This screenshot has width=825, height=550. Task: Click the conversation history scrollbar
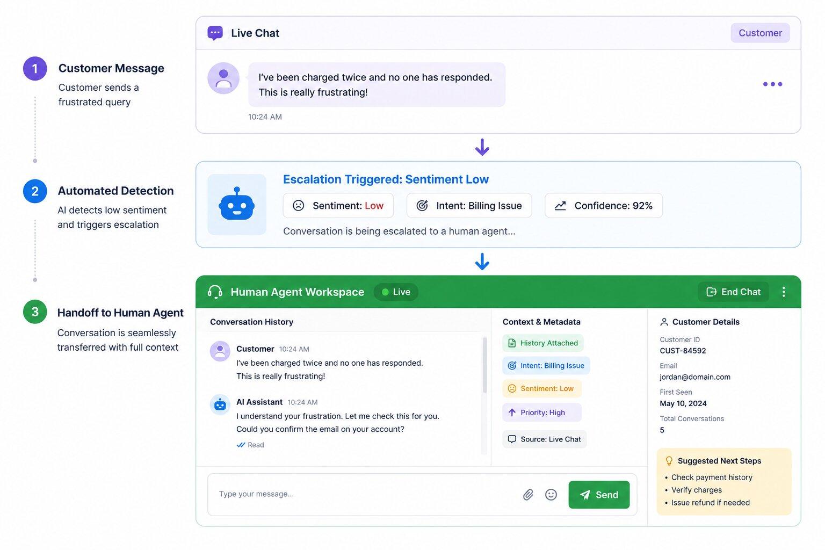pos(484,365)
